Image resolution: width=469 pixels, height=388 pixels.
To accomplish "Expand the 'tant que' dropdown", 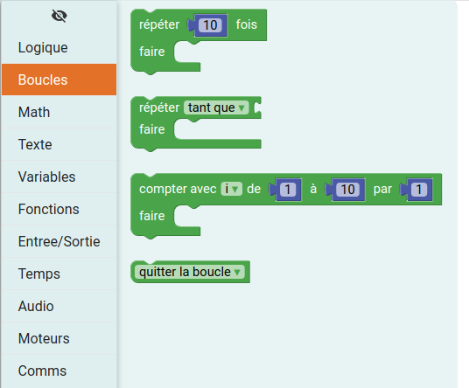I will (x=216, y=107).
